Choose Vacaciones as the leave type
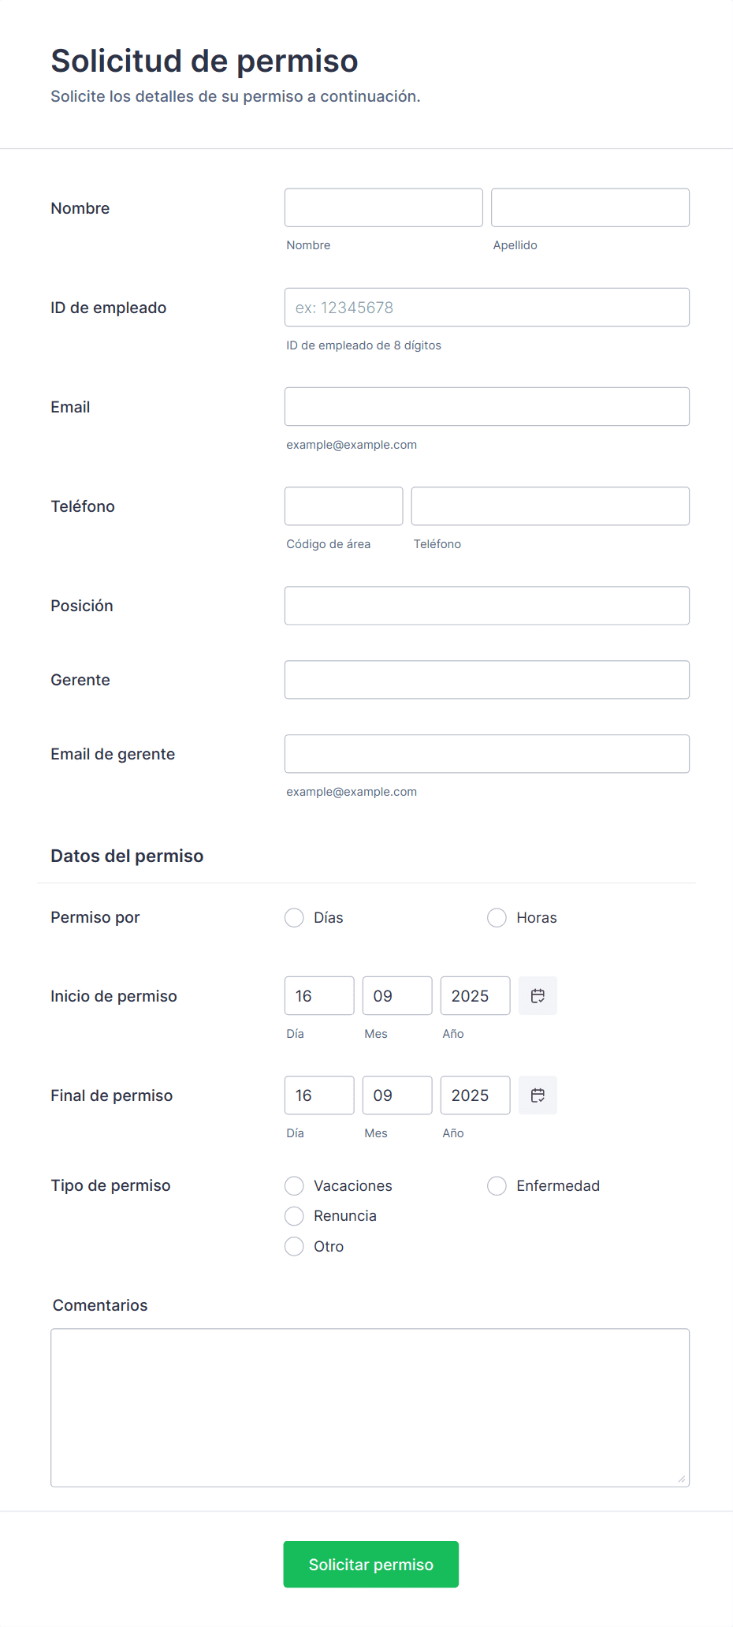This screenshot has height=1627, width=733. [x=293, y=1185]
